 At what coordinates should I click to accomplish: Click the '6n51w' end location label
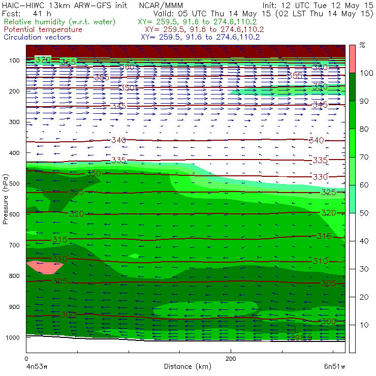(334, 367)
